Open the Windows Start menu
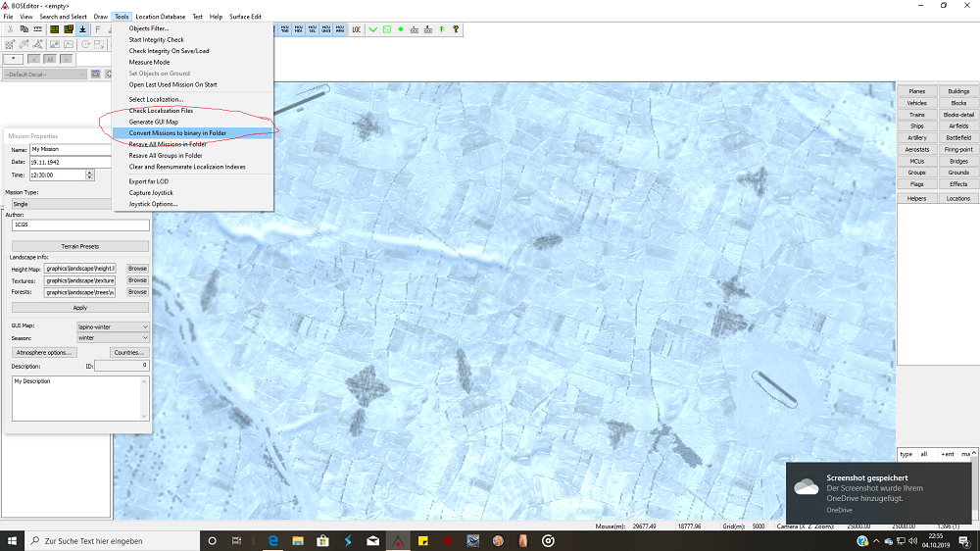This screenshot has width=980, height=551. [13, 541]
